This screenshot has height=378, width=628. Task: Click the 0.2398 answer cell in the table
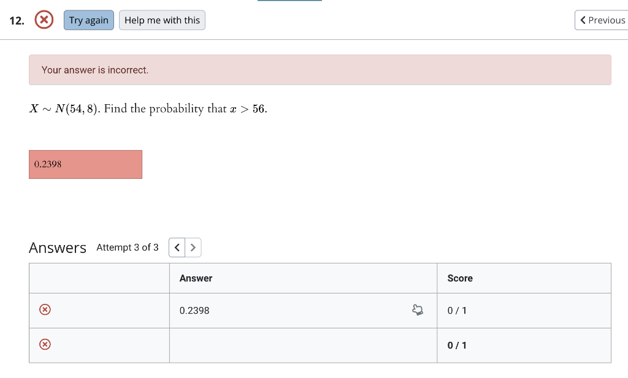point(194,310)
